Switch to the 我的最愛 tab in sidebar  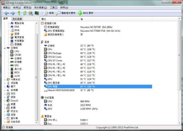[x=17, y=19]
